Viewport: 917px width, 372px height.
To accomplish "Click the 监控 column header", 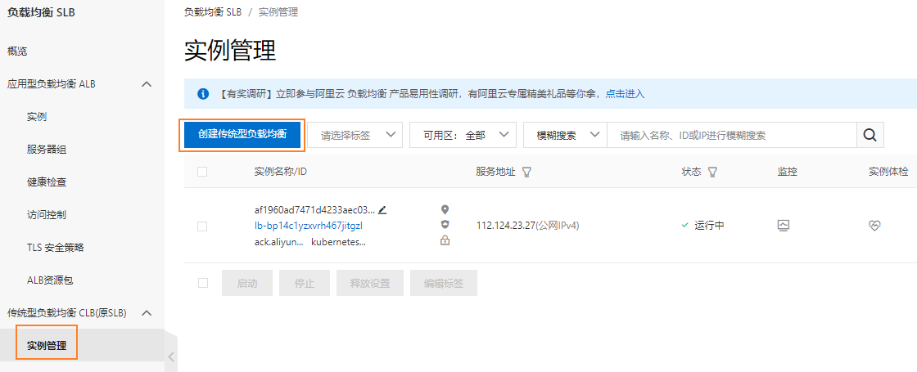I will point(787,172).
